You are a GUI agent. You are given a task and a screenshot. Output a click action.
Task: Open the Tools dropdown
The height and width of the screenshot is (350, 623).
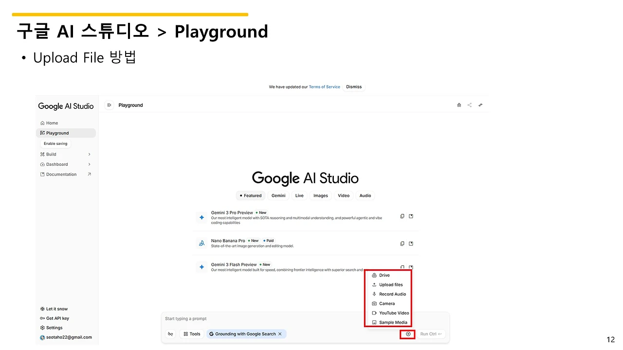191,334
